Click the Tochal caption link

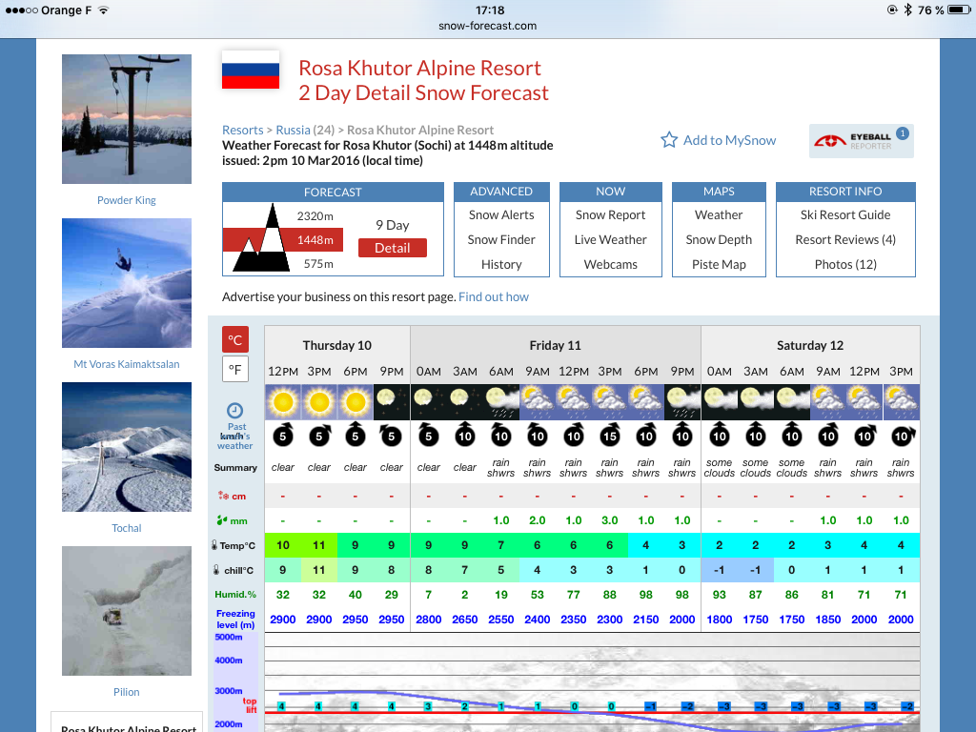[127, 528]
